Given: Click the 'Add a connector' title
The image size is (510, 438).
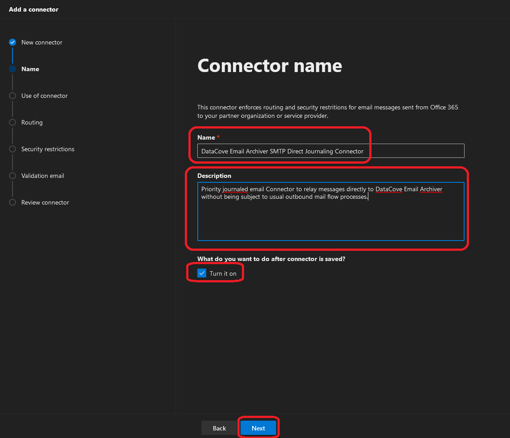Looking at the screenshot, I should (33, 9).
